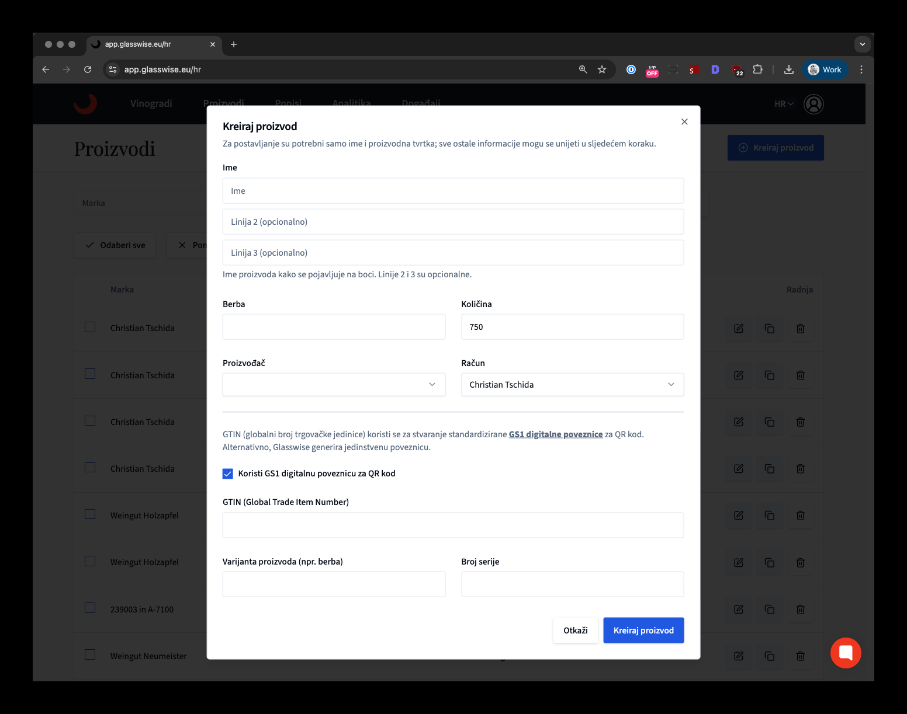
Task: Click background Kreiraj proizvod button in page header
Action: point(776,148)
